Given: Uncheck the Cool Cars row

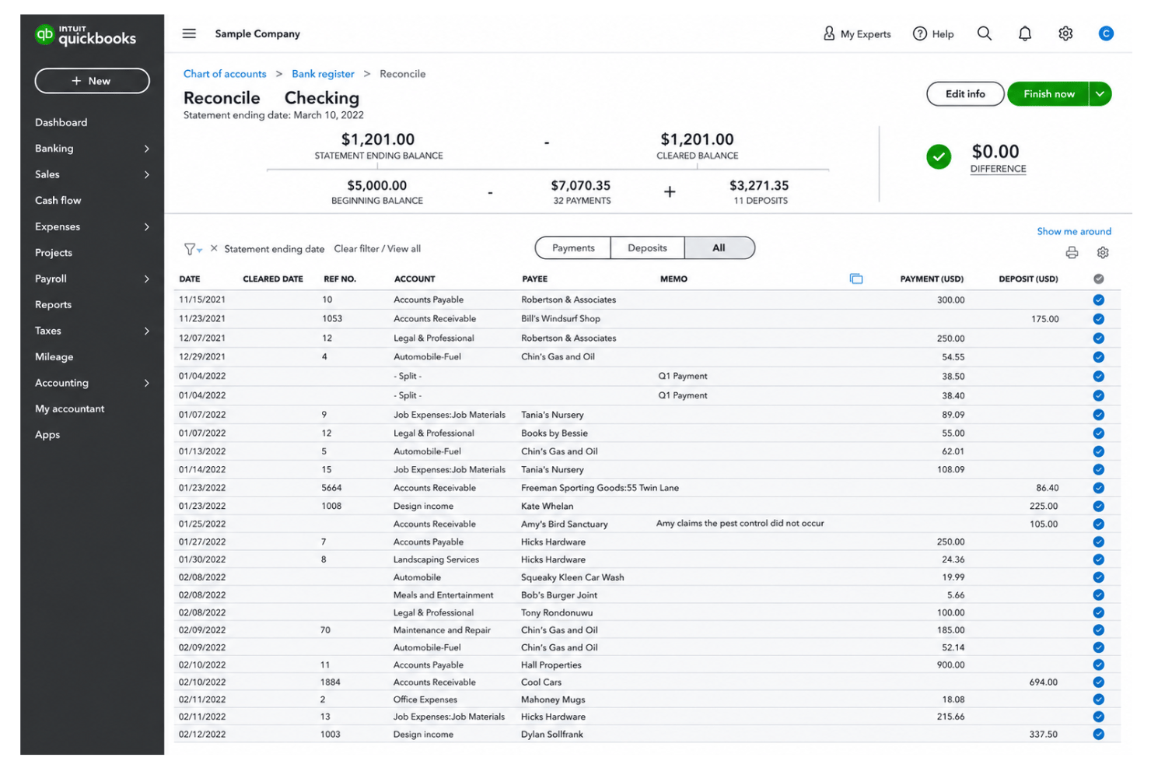Looking at the screenshot, I should [x=1098, y=682].
